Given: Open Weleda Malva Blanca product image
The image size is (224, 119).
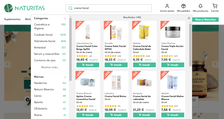Looking at the screenshot, I should coord(173,82).
